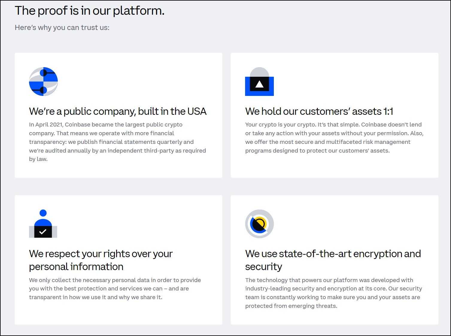451x336 pixels.
Task: Click paragraph starting 'We only collect the necessary'
Action: (x=115, y=289)
